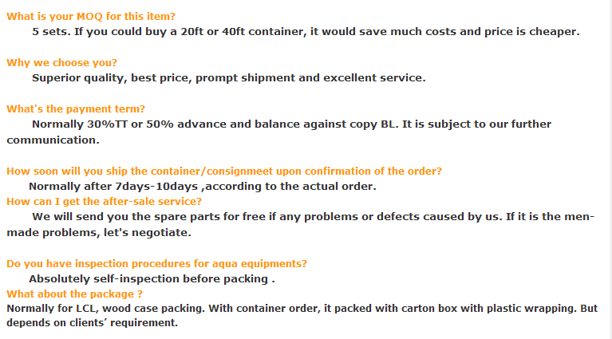This screenshot has height=339, width=612.
Task: Click the "How soon will you ship" question
Action: pos(224,171)
